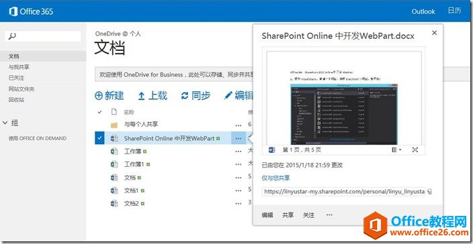Click copy icon beside the URL field

pyautogui.click(x=429, y=192)
